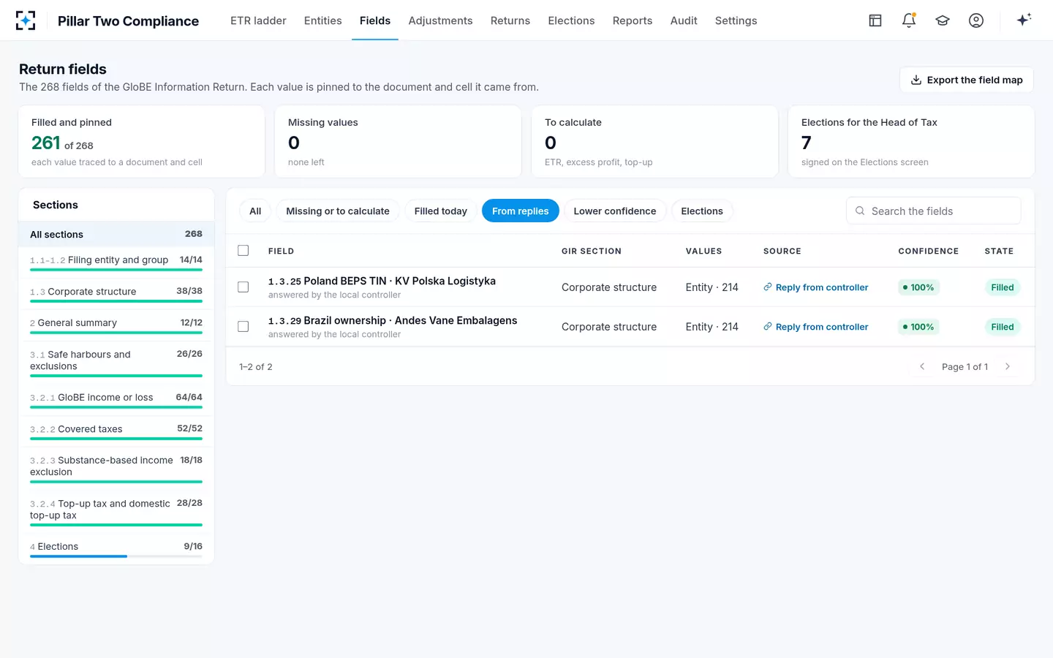Focus the Search the fields box
Viewport: 1053px width, 658px height.
(934, 211)
